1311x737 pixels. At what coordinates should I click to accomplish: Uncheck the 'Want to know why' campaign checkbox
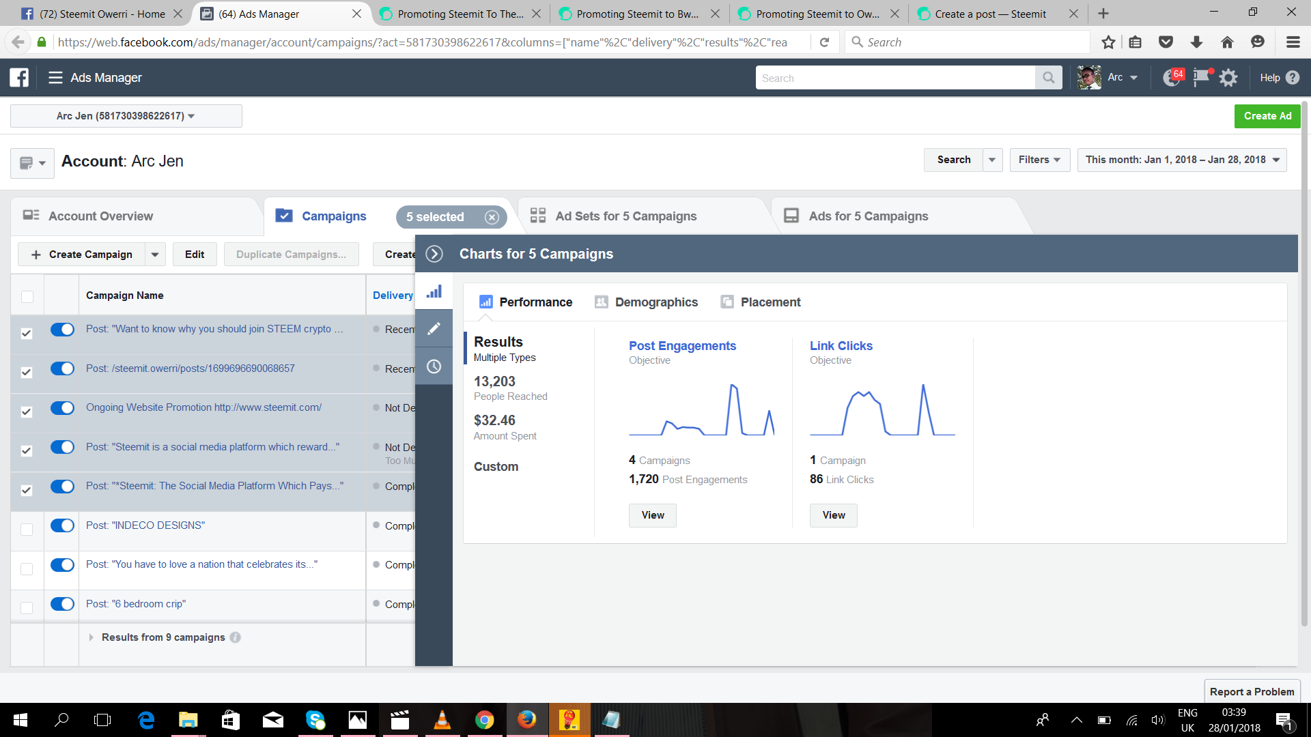click(x=27, y=334)
